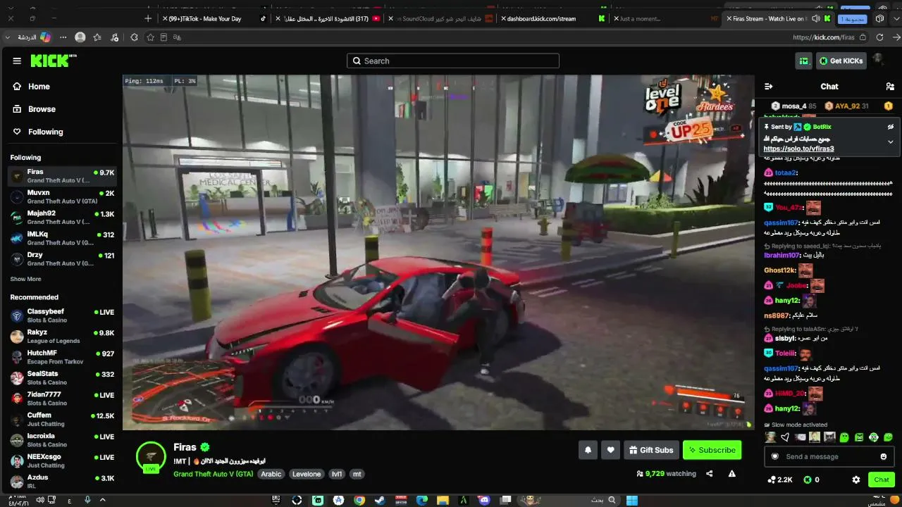Open Steam from the taskbar
902x507 pixels.
click(x=380, y=500)
